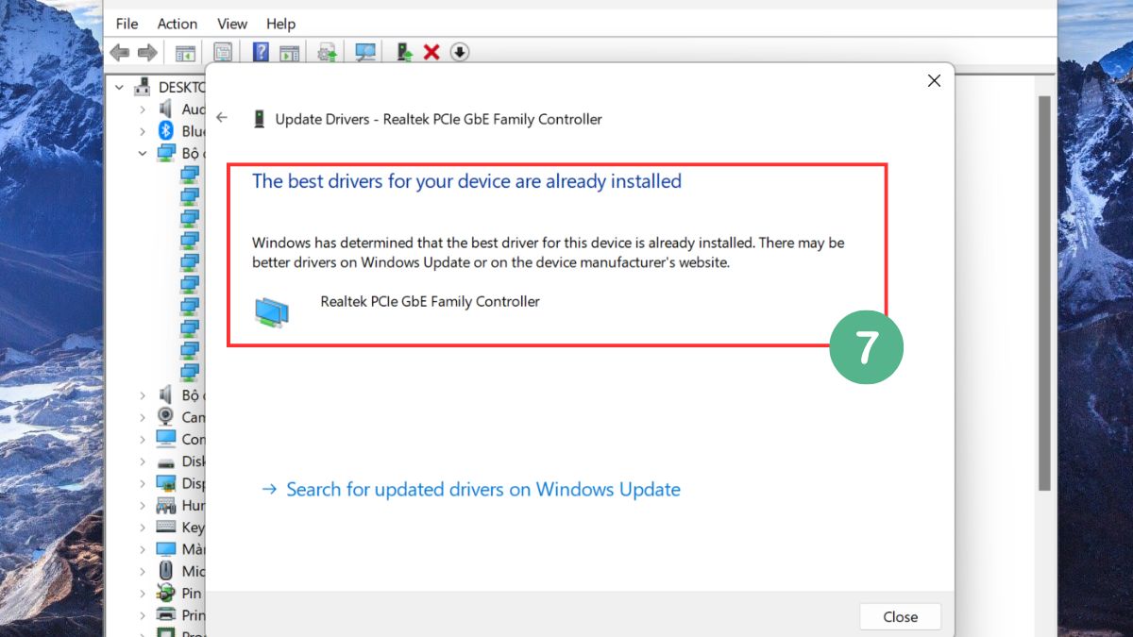
Task: Collapse the DESKTOP root node in device tree
Action: coord(120,87)
